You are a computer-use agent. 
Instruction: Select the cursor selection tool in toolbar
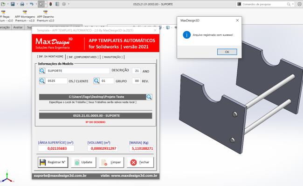point(41,4)
